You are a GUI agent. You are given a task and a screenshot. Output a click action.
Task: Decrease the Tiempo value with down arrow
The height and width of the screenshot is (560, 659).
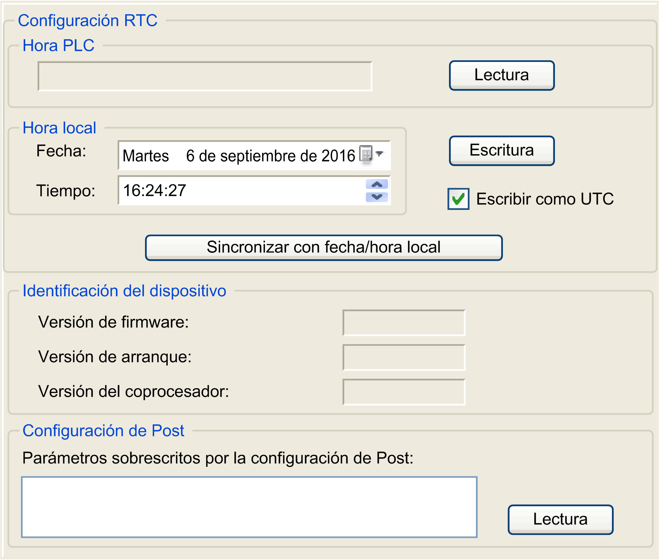pos(377,197)
